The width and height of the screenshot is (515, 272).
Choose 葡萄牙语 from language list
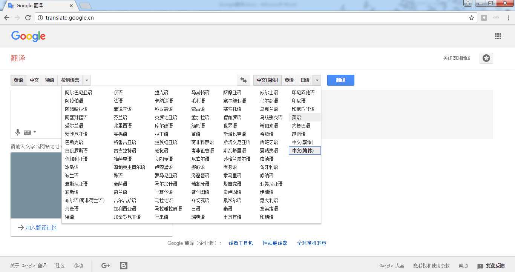(x=200, y=184)
